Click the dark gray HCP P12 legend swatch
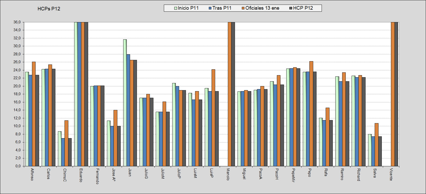 (291, 8)
